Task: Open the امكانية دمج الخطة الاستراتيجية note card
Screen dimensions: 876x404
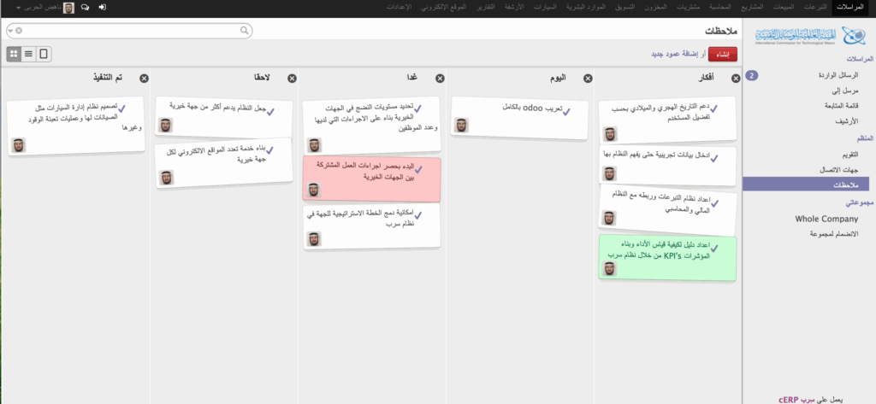Action: click(371, 226)
